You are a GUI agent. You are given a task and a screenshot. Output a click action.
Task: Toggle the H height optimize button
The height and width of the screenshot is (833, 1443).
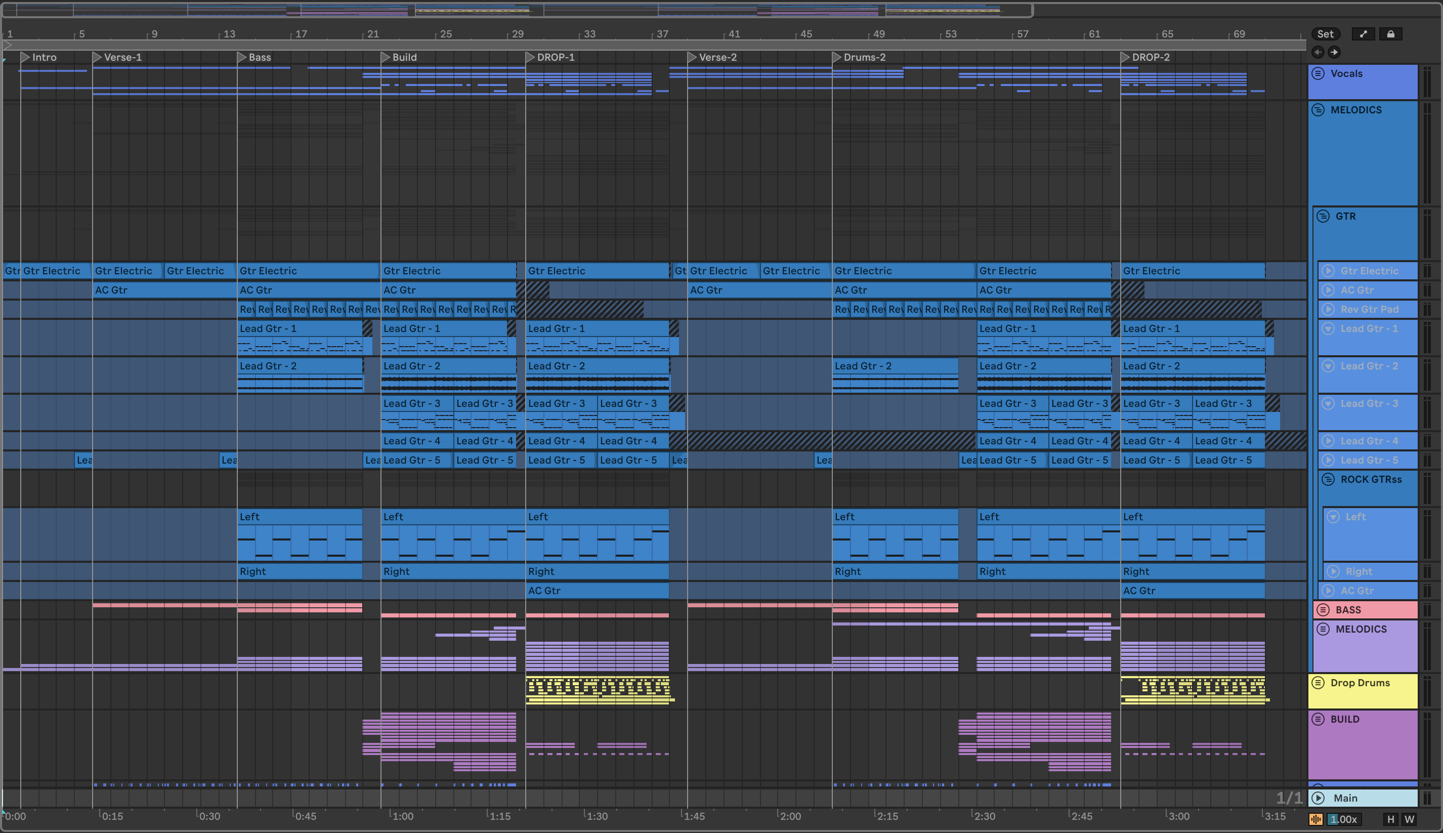[1390, 819]
